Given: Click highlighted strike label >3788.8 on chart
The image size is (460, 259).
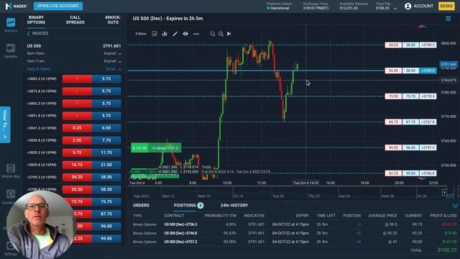Looking at the screenshot, I should pyautogui.click(x=428, y=71).
